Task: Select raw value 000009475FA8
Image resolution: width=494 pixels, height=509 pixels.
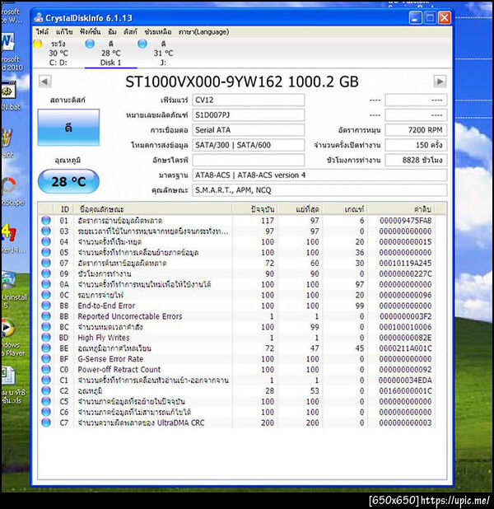Action: (x=405, y=221)
